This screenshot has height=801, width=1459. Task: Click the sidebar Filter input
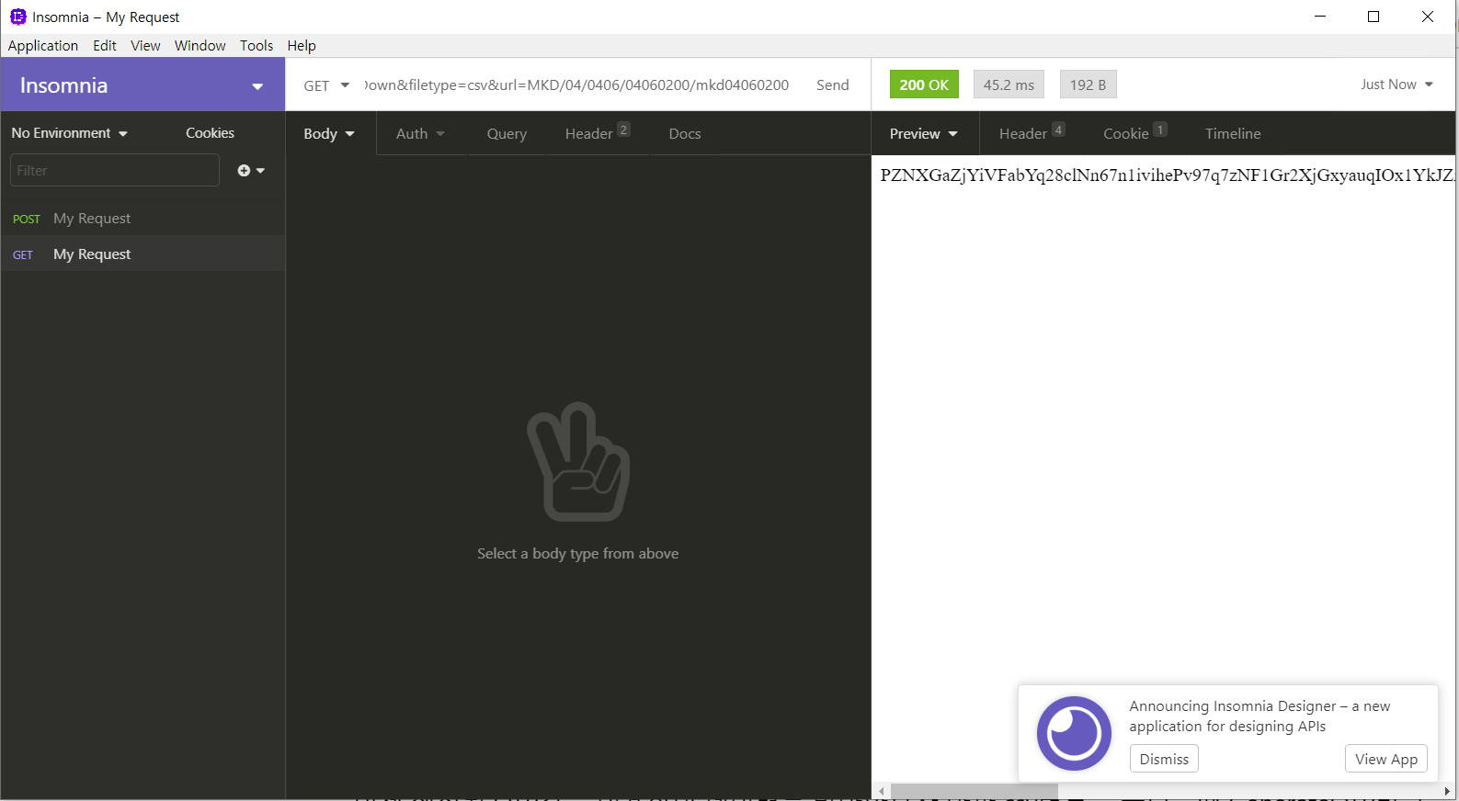tap(115, 171)
